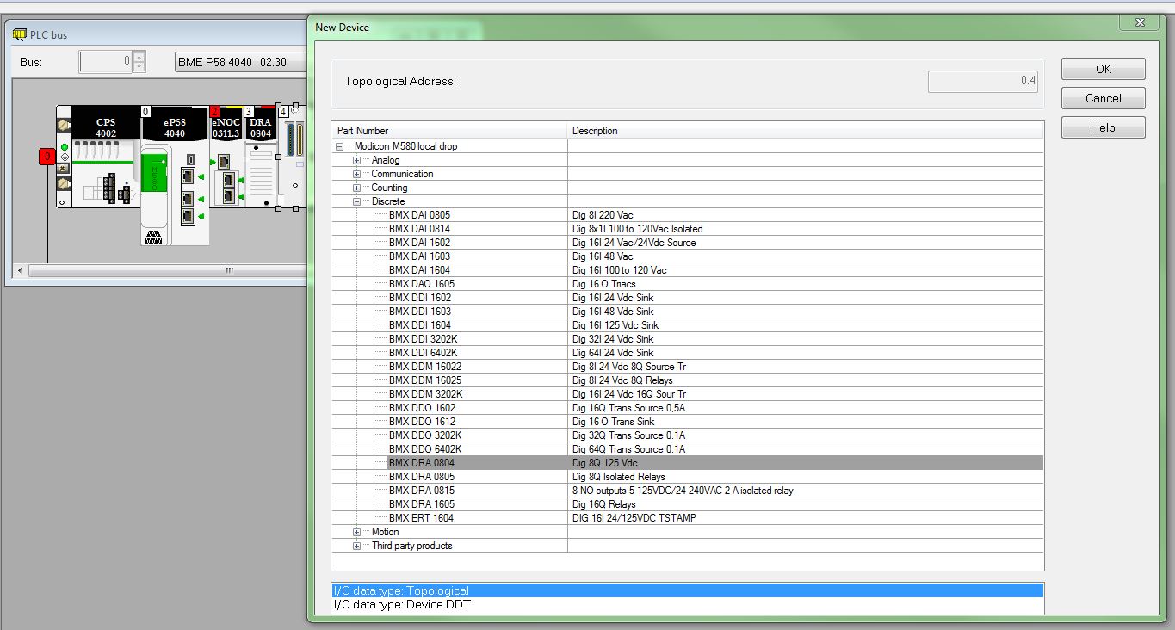Select I/O data type: Topological
The height and width of the screenshot is (630, 1175).
tap(688, 591)
